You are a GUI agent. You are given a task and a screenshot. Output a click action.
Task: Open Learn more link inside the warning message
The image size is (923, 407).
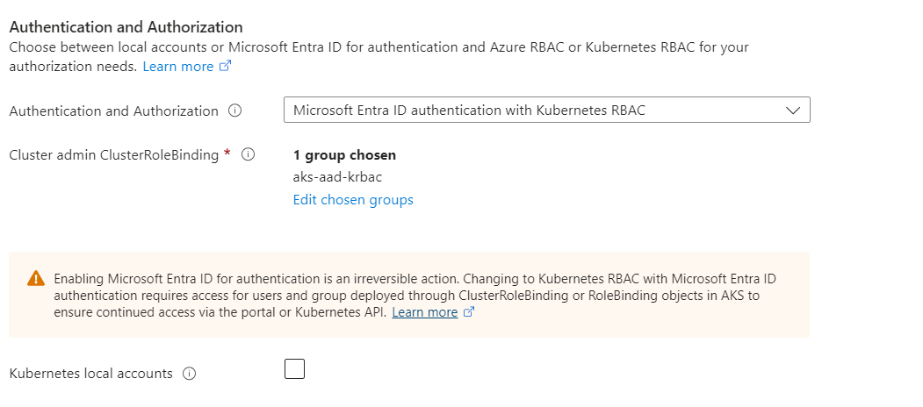[x=424, y=312]
